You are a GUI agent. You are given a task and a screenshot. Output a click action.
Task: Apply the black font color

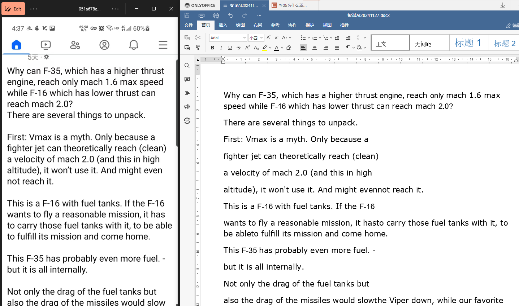(277, 48)
